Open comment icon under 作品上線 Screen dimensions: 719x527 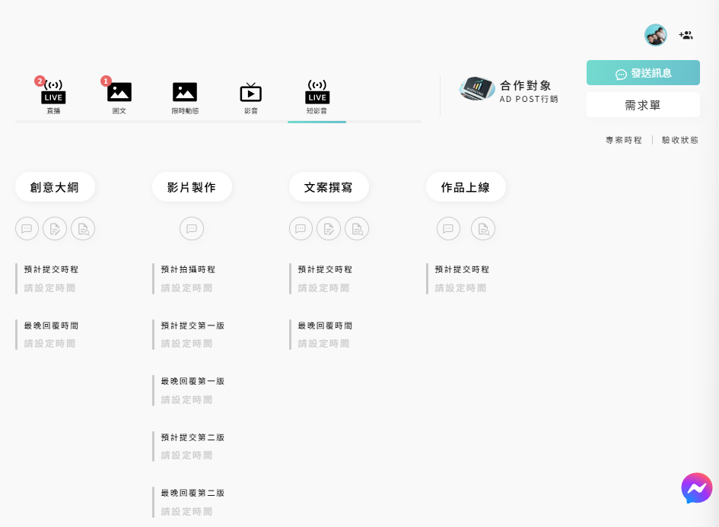[x=448, y=229]
